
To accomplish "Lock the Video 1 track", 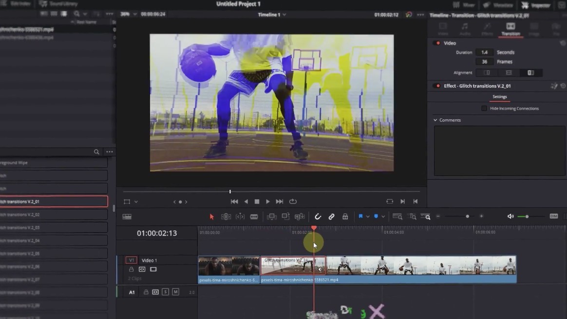I will [131, 269].
